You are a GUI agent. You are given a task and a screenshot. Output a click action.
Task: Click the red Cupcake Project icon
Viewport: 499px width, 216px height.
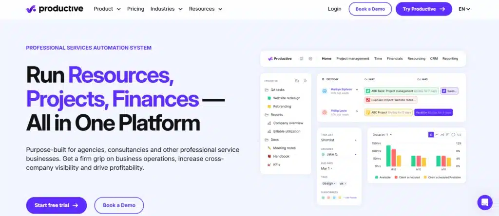click(368, 100)
